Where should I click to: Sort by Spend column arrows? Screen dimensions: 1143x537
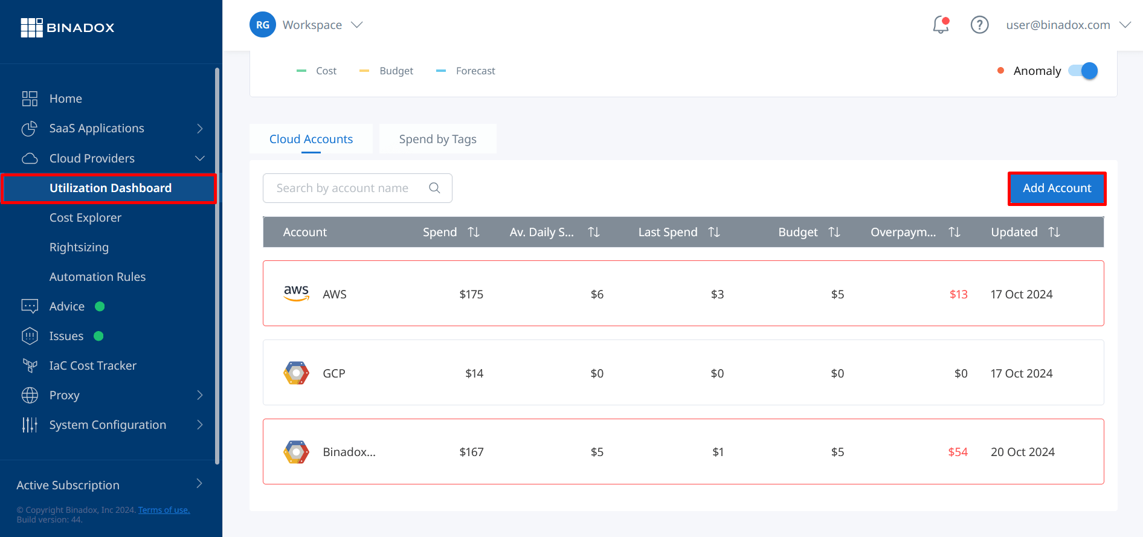click(x=474, y=232)
